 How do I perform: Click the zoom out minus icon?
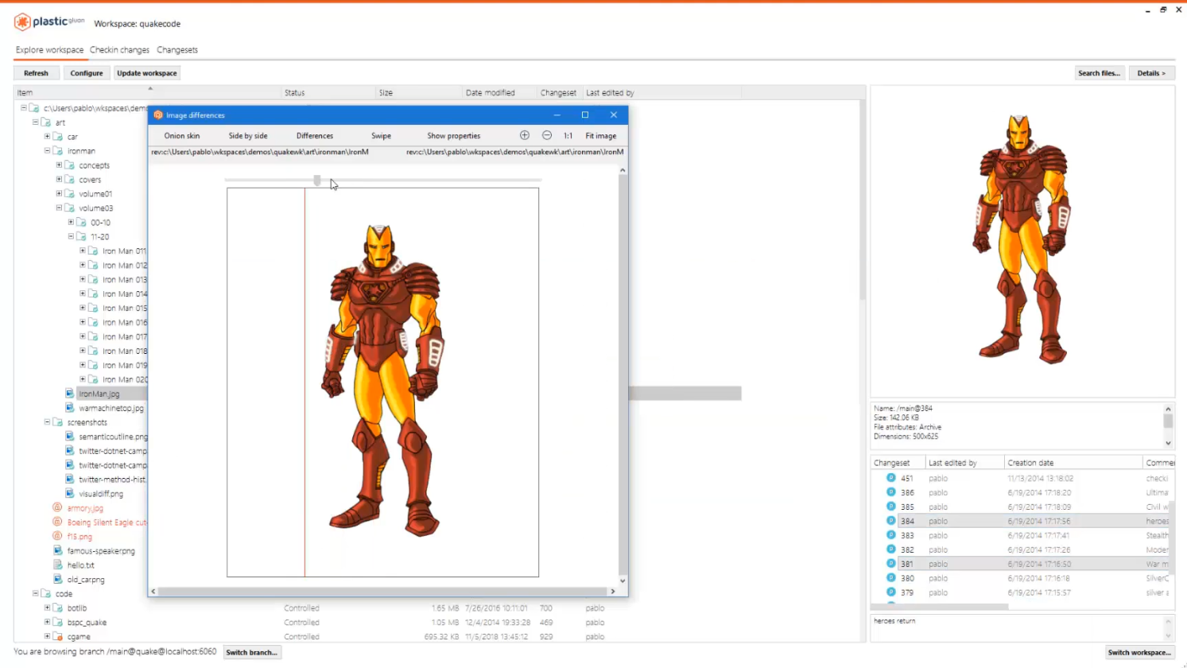pos(547,135)
